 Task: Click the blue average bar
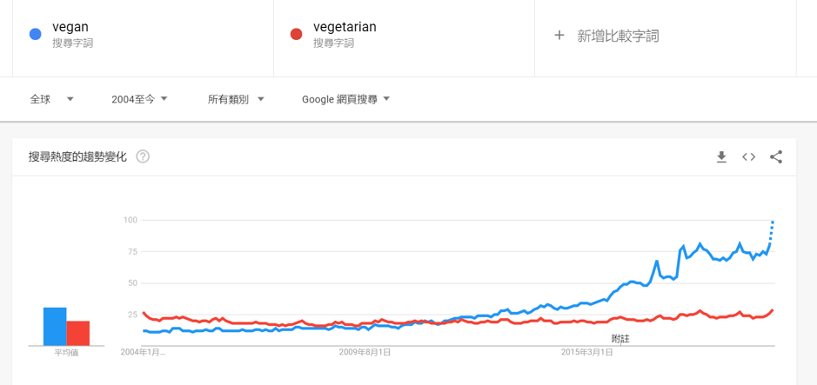pos(55,327)
